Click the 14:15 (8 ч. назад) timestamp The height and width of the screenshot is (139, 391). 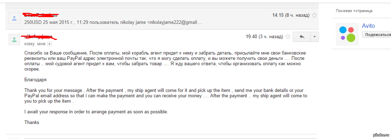[291, 15]
